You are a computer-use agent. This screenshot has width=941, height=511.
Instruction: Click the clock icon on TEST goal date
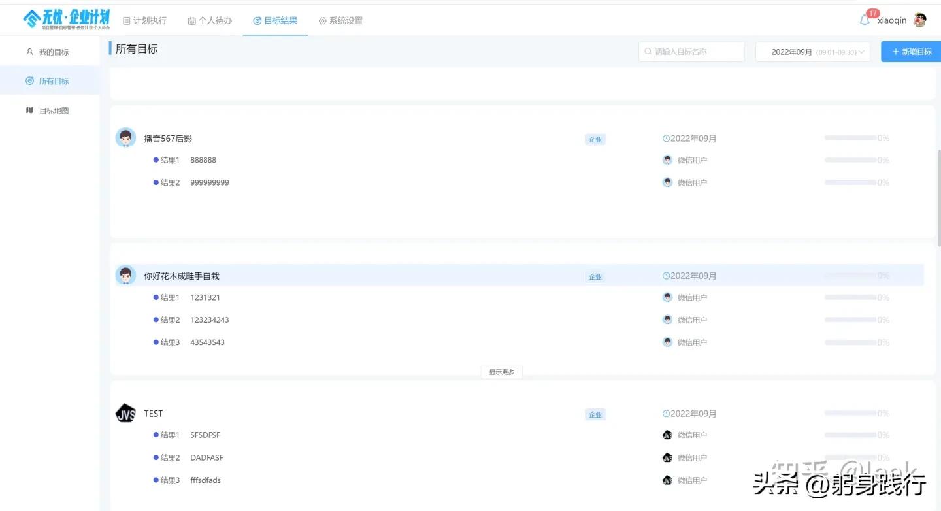coord(666,414)
